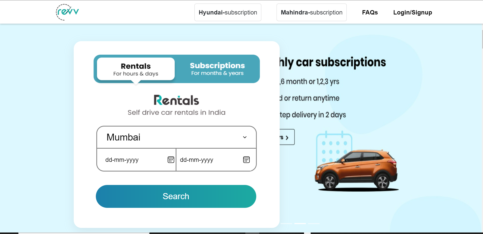
Task: Click the return date dd-mm-yyyy field
Action: tap(203, 160)
